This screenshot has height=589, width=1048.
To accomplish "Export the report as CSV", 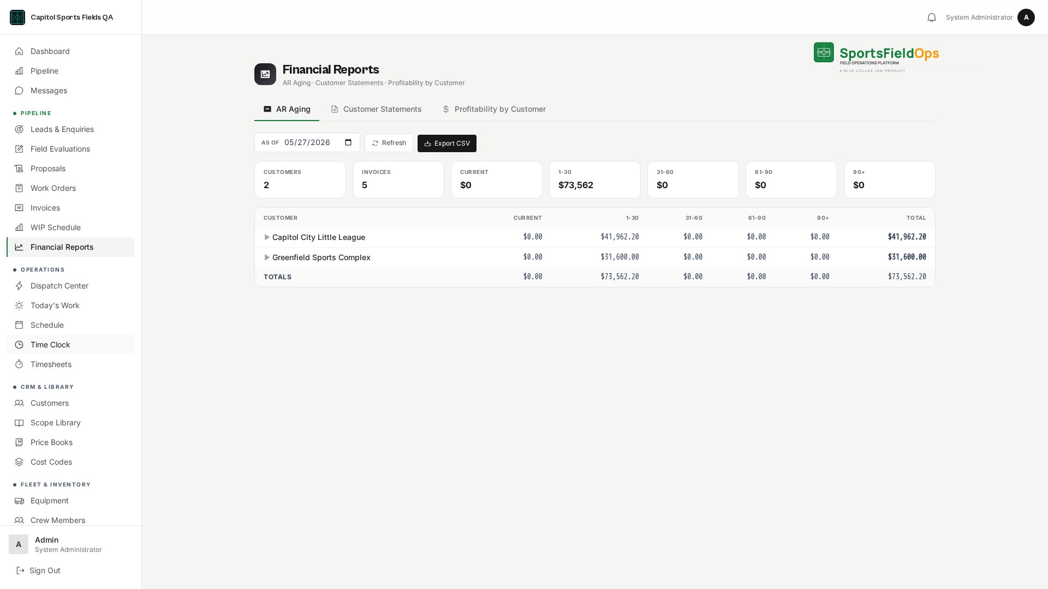I will 447,143.
